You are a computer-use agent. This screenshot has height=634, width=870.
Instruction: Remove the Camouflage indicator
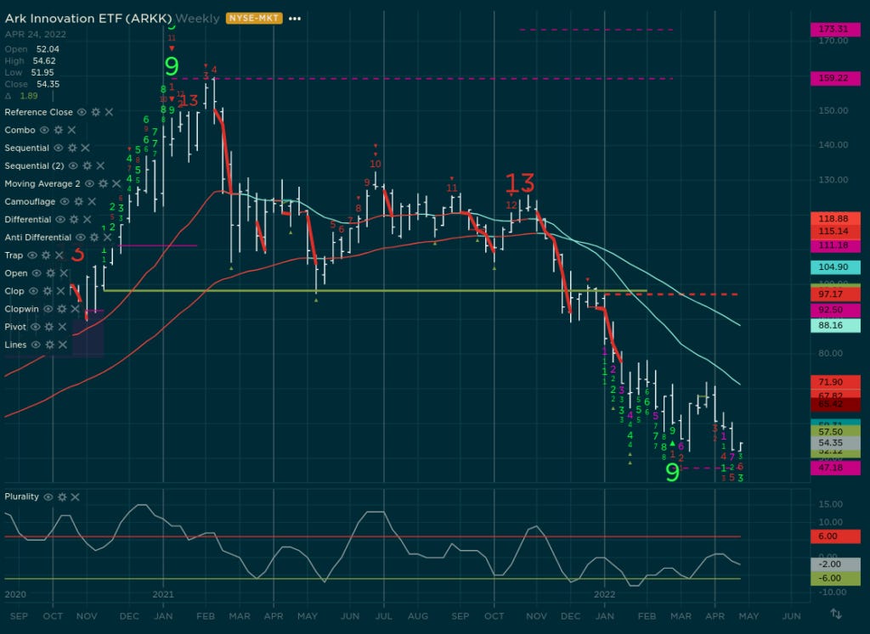[x=92, y=202]
